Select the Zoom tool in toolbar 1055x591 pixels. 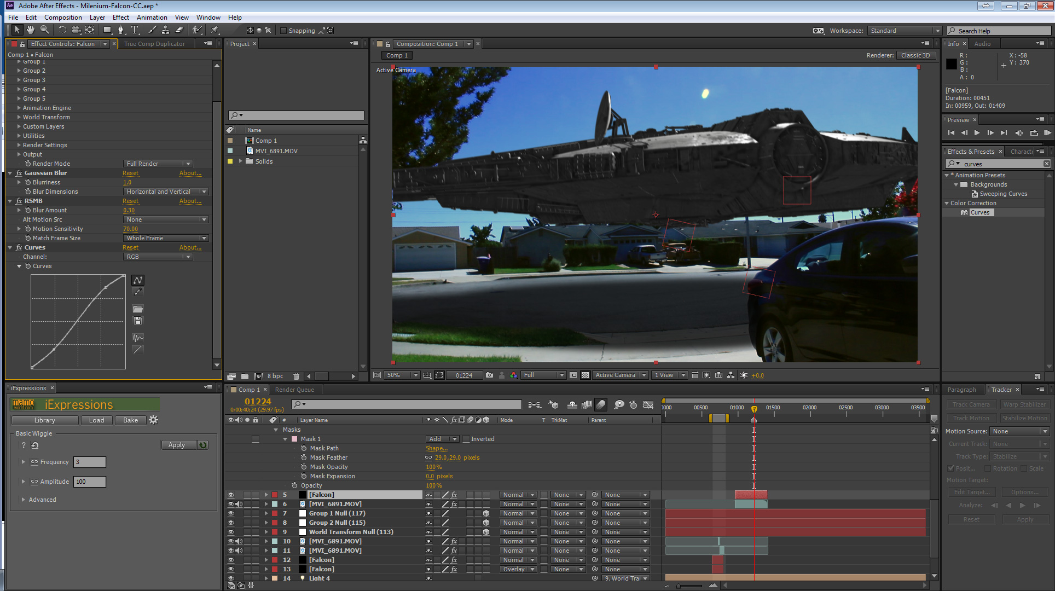pyautogui.click(x=45, y=30)
